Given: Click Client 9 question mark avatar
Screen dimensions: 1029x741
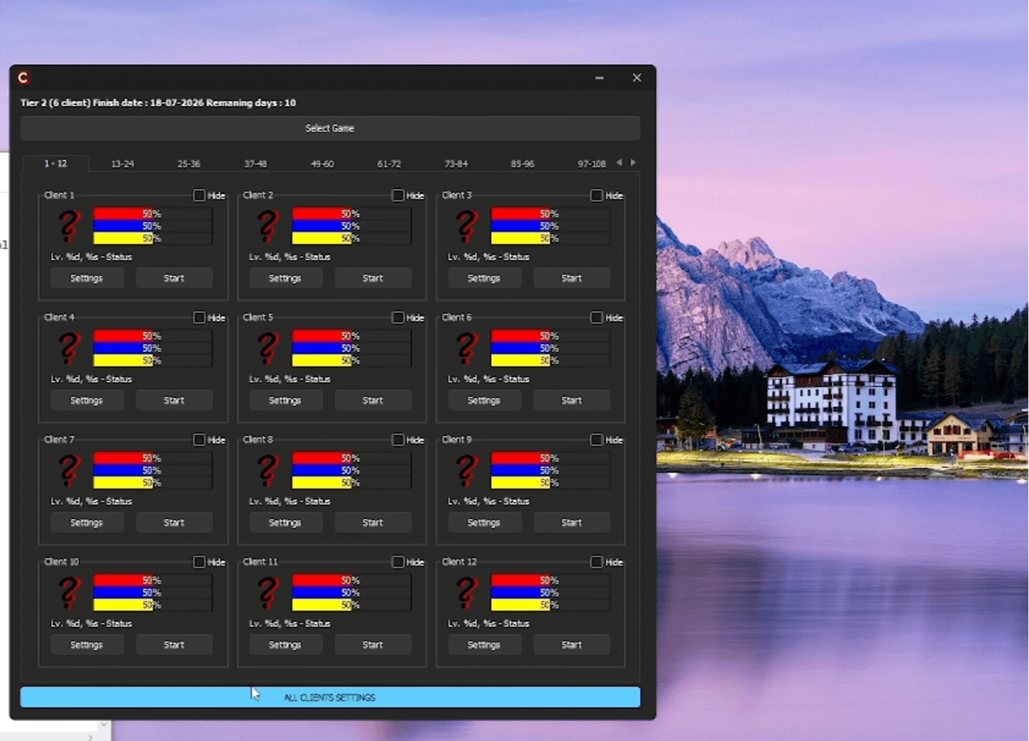Looking at the screenshot, I should [x=466, y=471].
